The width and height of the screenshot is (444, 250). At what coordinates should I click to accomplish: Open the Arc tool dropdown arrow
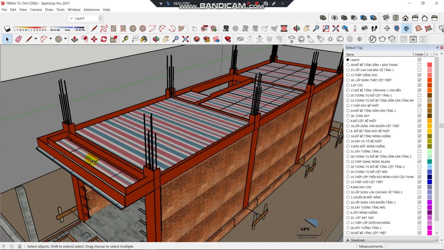click(50, 39)
